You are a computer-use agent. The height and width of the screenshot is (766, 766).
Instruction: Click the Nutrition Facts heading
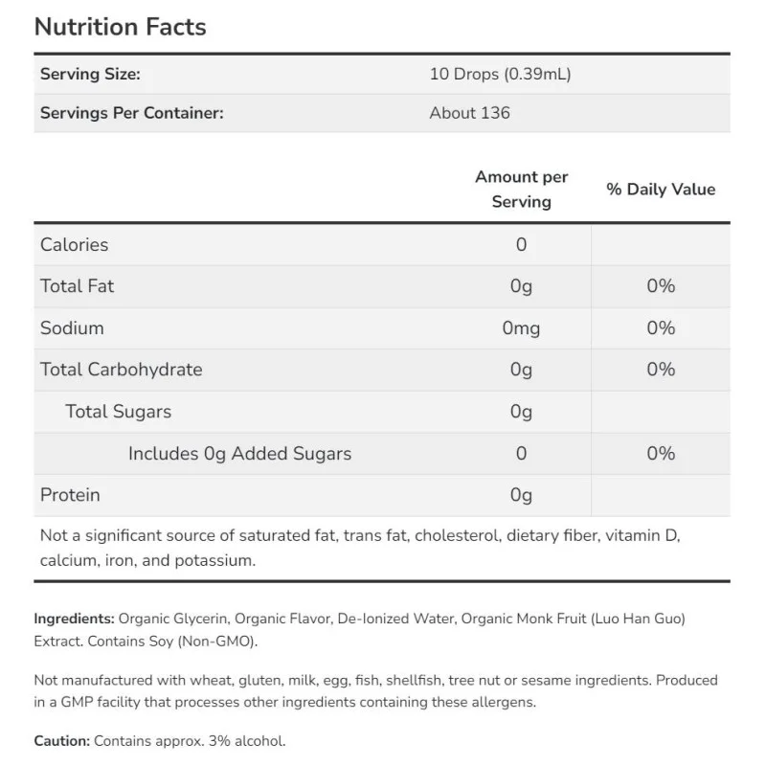[120, 27]
